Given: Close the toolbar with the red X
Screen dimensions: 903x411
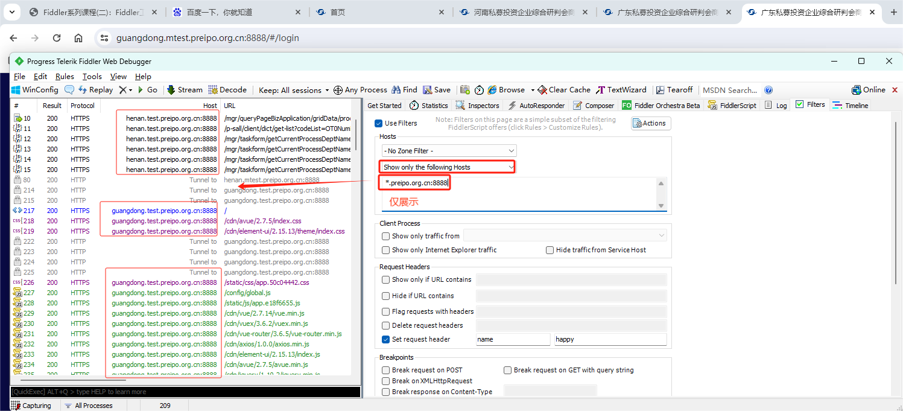Looking at the screenshot, I should coord(895,90).
